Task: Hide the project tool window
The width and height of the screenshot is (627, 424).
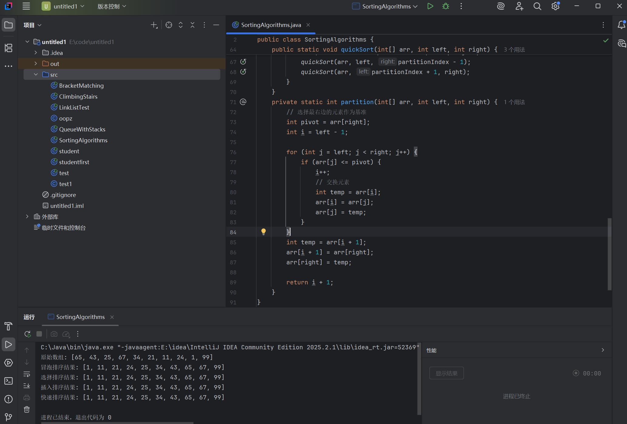Action: 216,25
